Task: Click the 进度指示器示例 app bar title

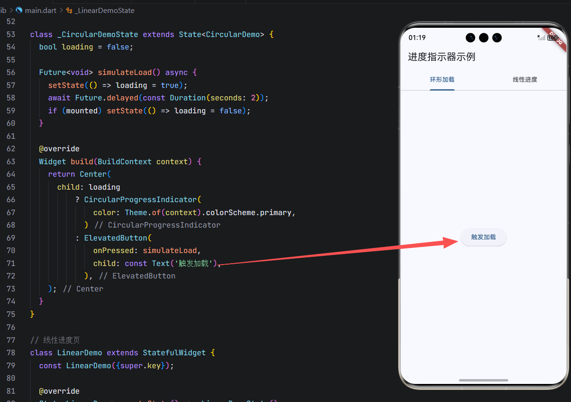Action: 442,57
